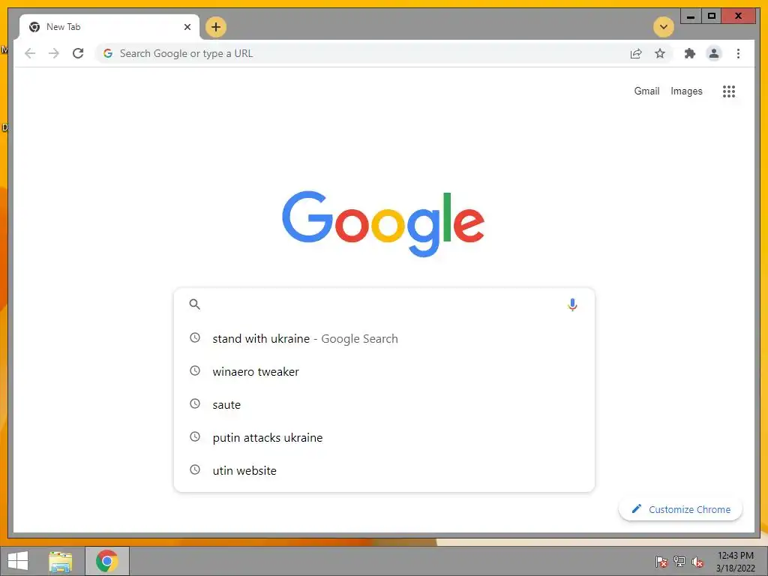Open the Windows Start button

pos(18,561)
